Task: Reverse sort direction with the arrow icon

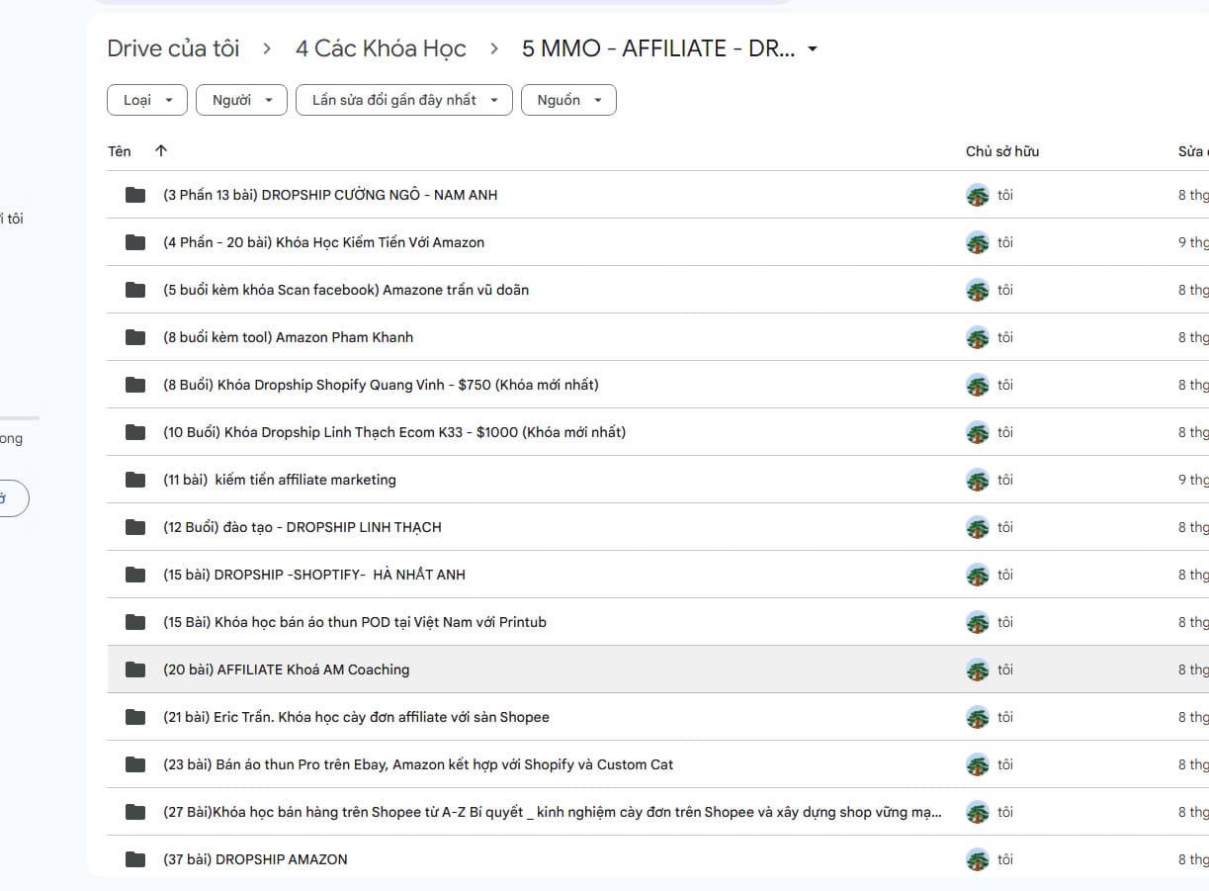Action: pos(161,150)
